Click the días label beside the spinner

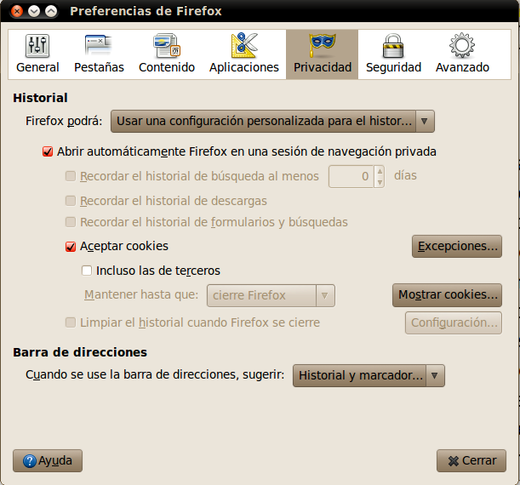(405, 175)
